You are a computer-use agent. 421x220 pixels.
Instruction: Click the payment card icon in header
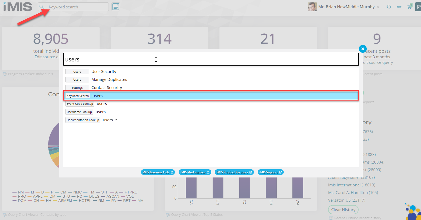tap(399, 7)
